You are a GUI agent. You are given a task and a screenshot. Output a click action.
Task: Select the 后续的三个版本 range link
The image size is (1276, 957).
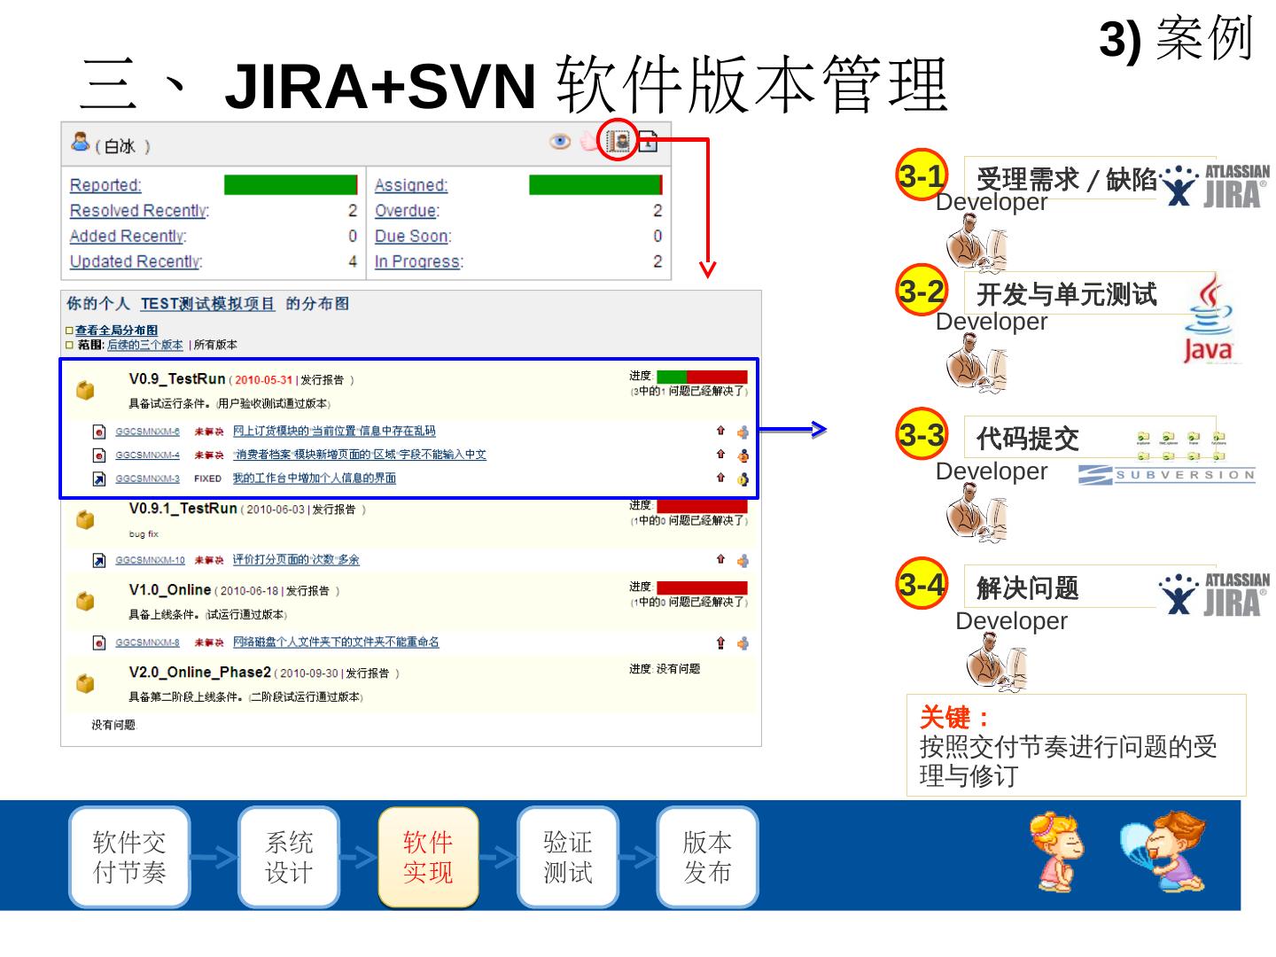[145, 345]
